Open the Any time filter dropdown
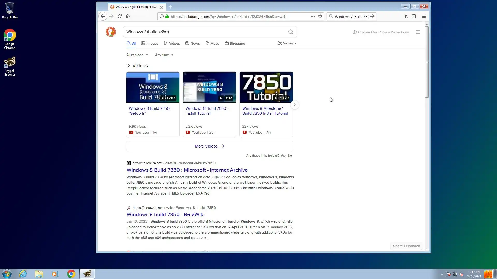The image size is (497, 279). pyautogui.click(x=164, y=55)
